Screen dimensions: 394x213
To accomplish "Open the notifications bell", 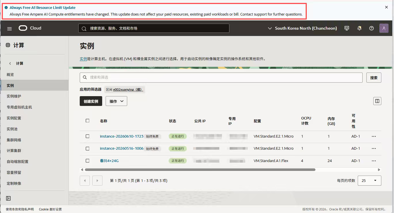I will click(x=359, y=28).
